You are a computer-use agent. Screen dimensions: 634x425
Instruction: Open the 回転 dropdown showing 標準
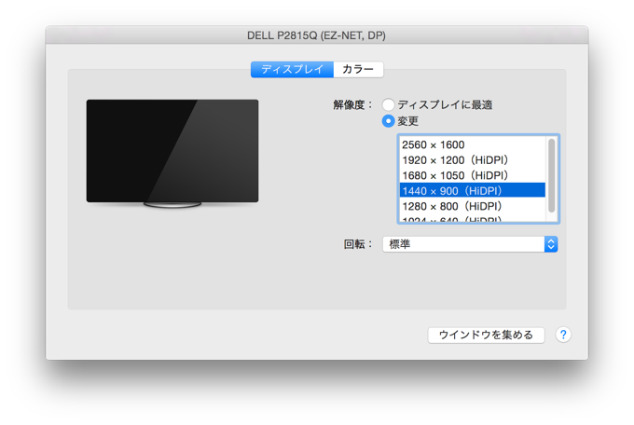[470, 244]
